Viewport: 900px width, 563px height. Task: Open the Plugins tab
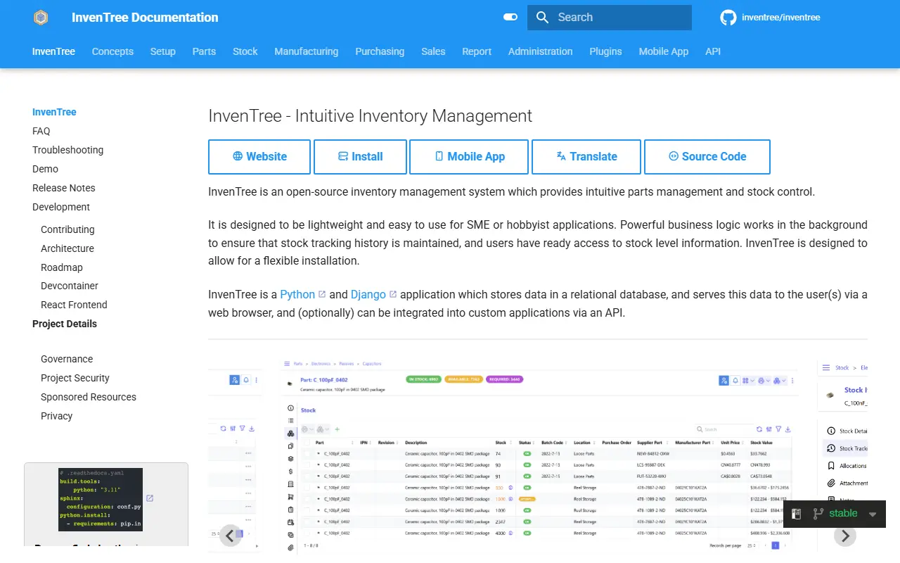pyautogui.click(x=606, y=51)
